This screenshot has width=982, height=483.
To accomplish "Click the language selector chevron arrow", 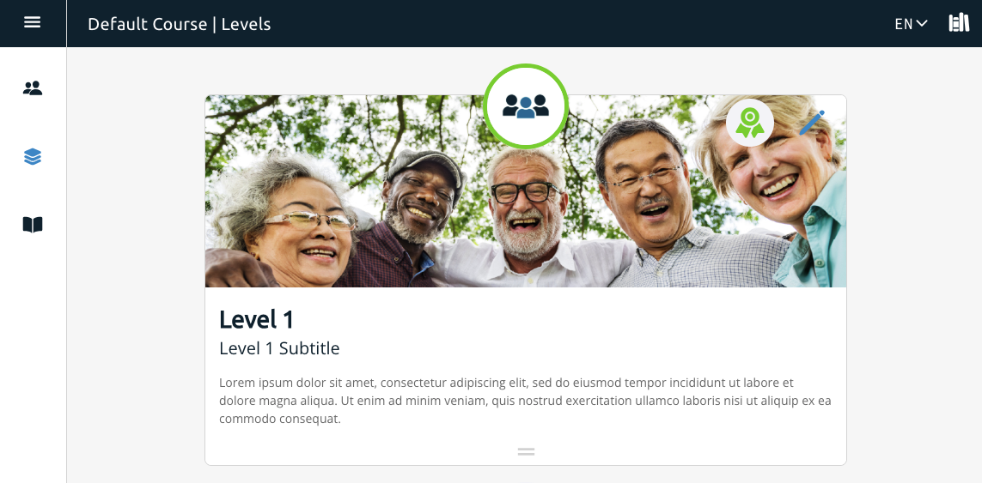I will pyautogui.click(x=921, y=24).
